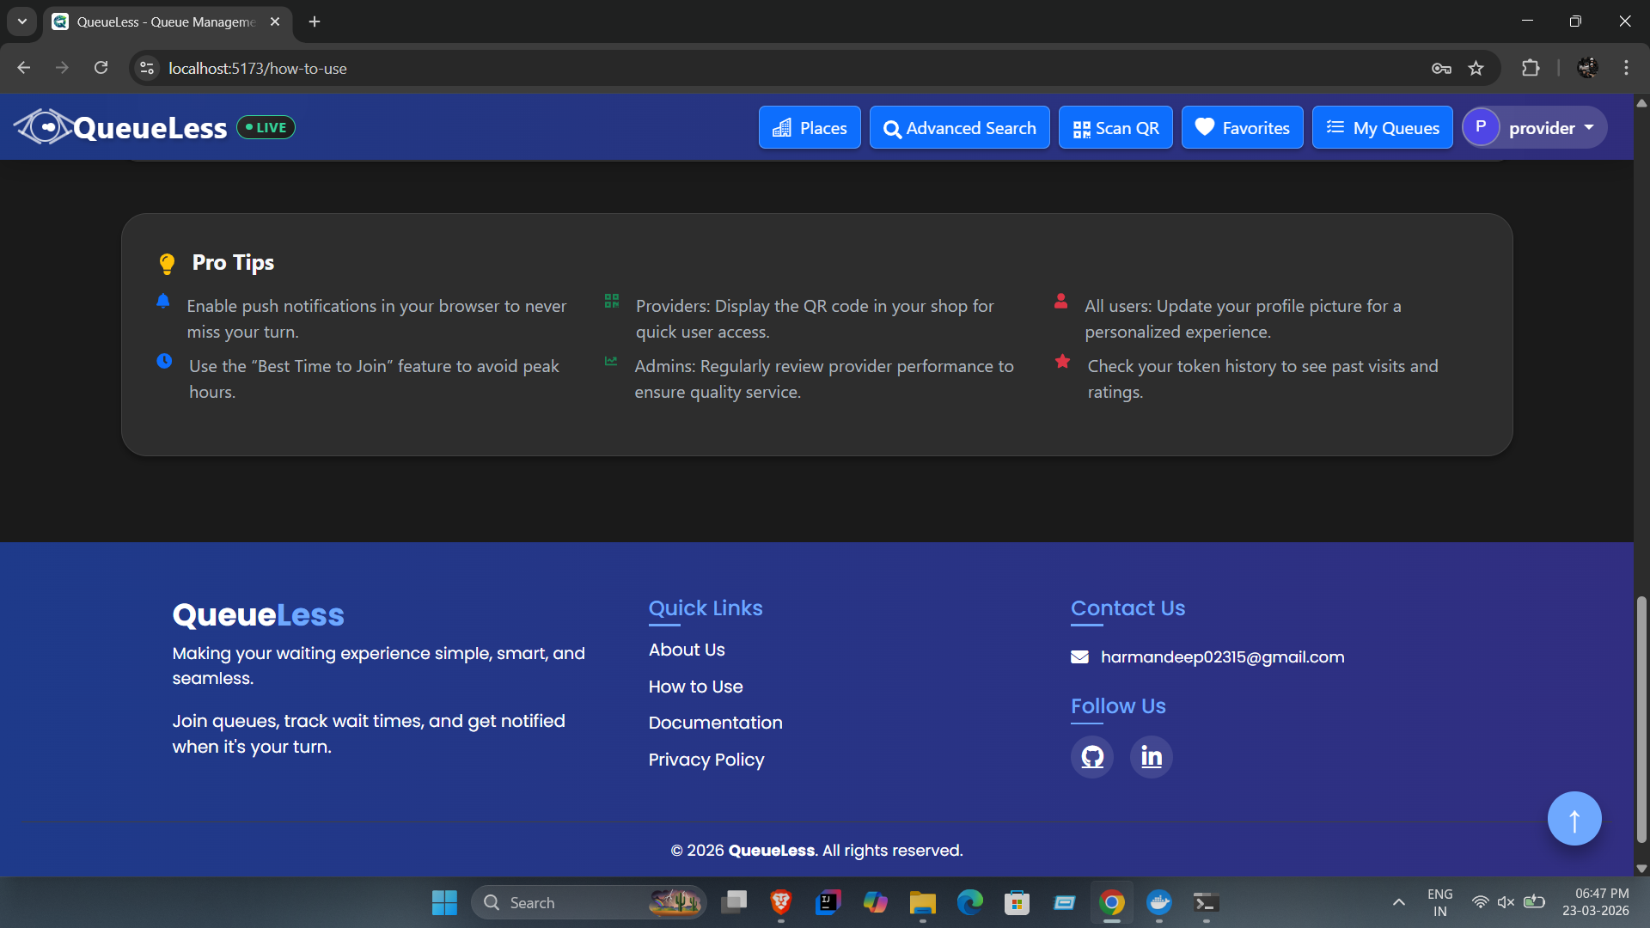
Task: Expand the Chrome tab search chevron
Action: tap(22, 21)
